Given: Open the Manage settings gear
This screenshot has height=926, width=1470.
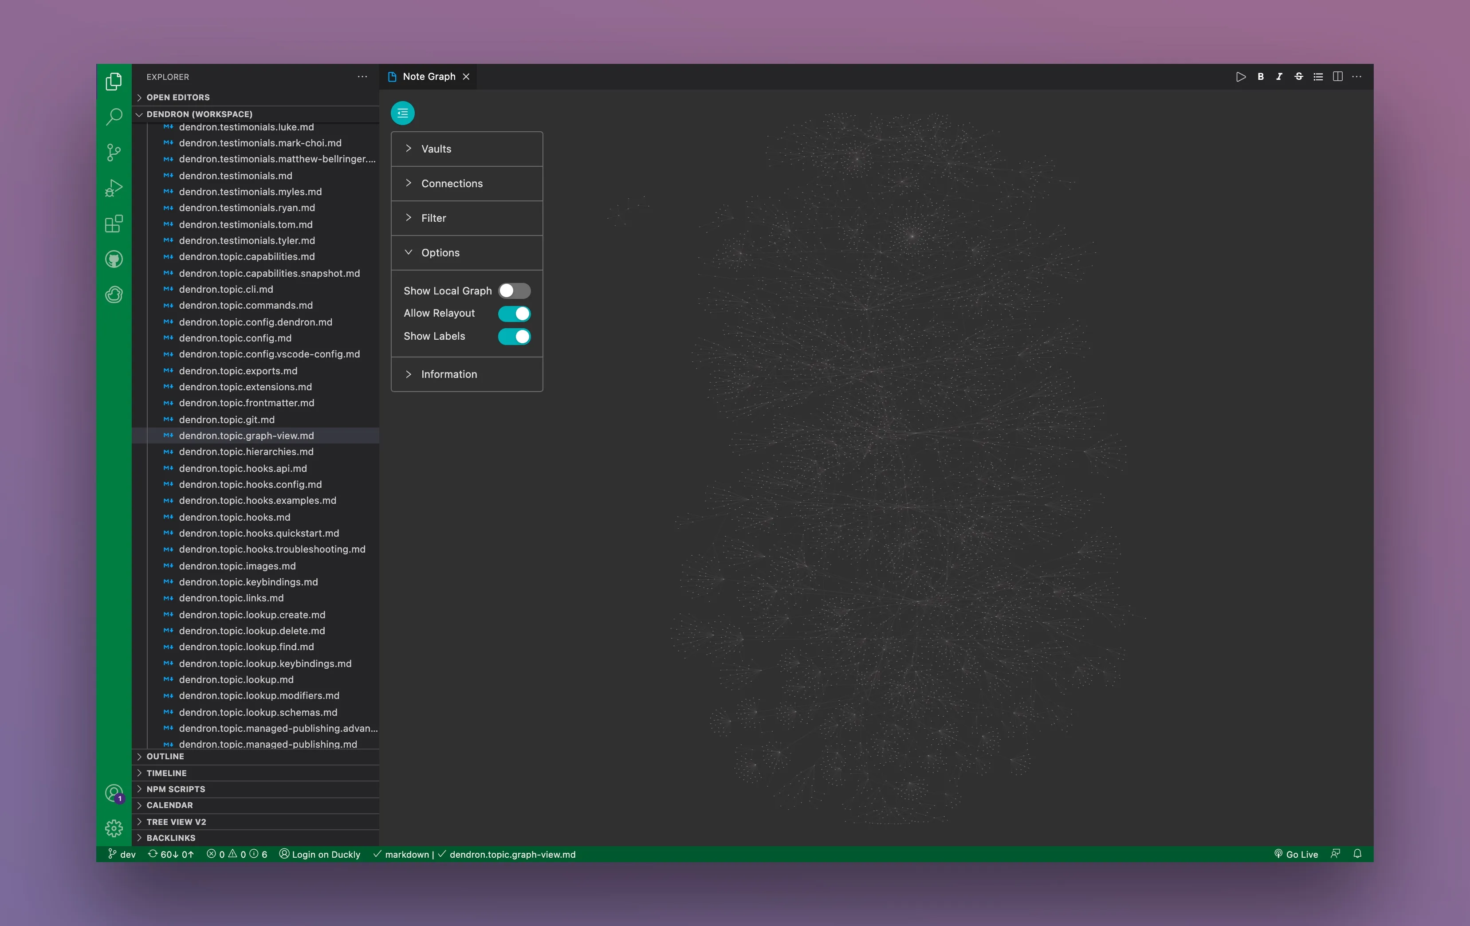Looking at the screenshot, I should pos(114,828).
